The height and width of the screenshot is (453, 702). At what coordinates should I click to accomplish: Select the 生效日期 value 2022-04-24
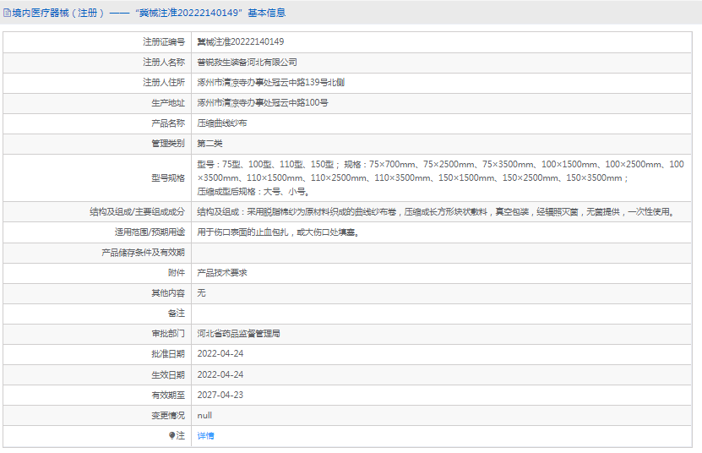[x=220, y=374]
